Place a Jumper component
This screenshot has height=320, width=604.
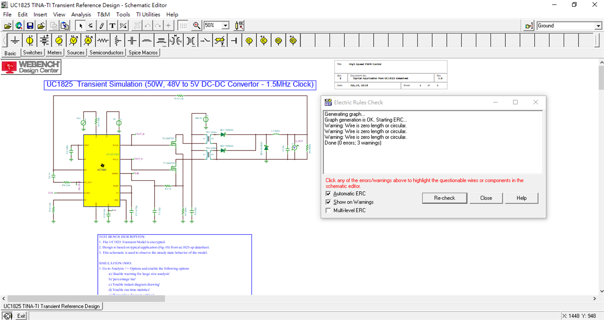pyautogui.click(x=234, y=40)
